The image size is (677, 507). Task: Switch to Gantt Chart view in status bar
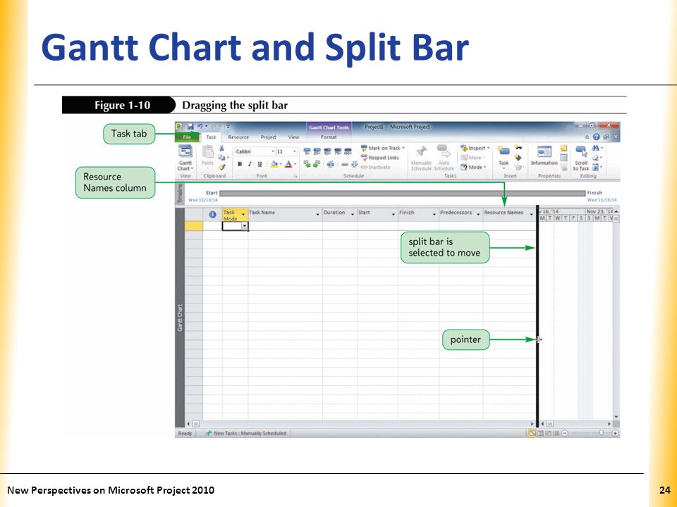(x=532, y=433)
